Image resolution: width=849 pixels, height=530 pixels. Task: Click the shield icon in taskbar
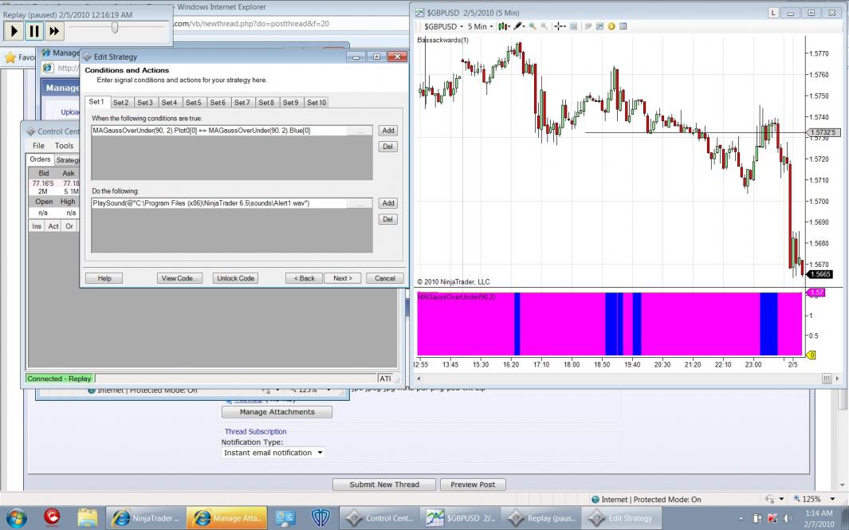[x=320, y=518]
